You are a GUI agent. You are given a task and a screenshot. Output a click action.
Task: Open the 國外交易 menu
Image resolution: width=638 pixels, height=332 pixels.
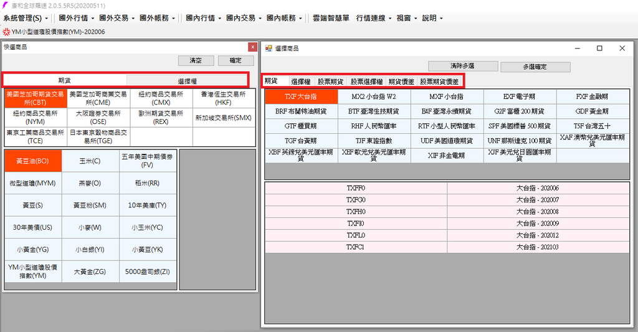[x=117, y=18]
